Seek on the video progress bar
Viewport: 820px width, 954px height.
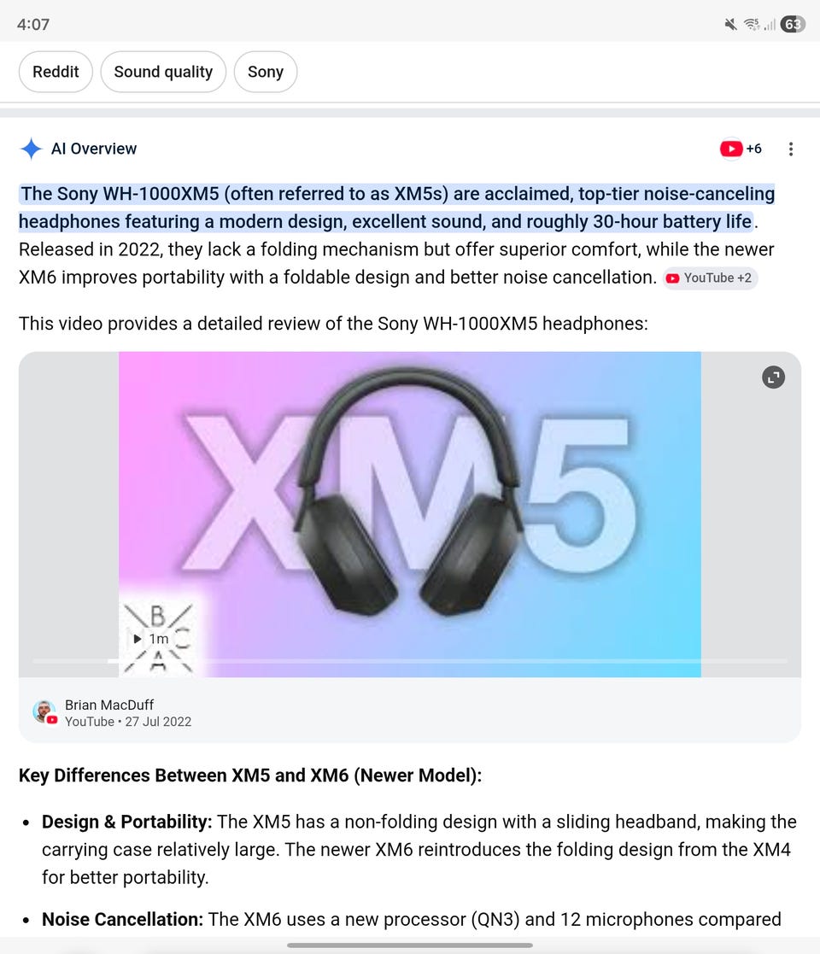(x=409, y=660)
